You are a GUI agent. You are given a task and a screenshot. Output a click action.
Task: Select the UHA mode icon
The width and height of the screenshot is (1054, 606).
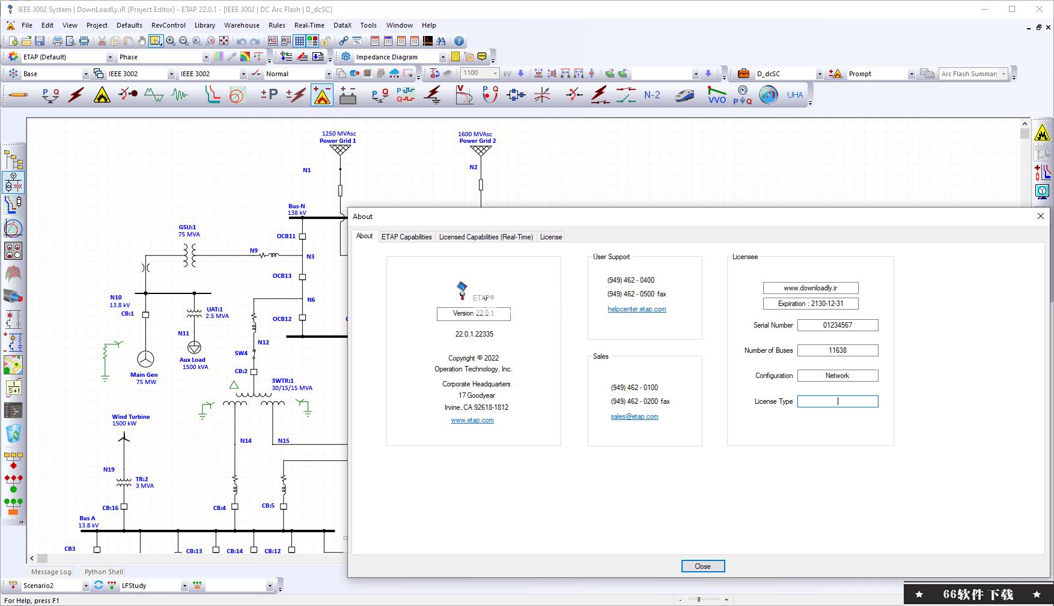(x=795, y=95)
